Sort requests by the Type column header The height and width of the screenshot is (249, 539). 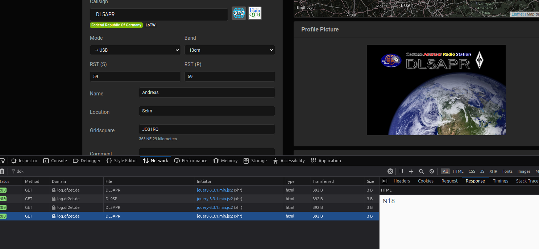297,181
